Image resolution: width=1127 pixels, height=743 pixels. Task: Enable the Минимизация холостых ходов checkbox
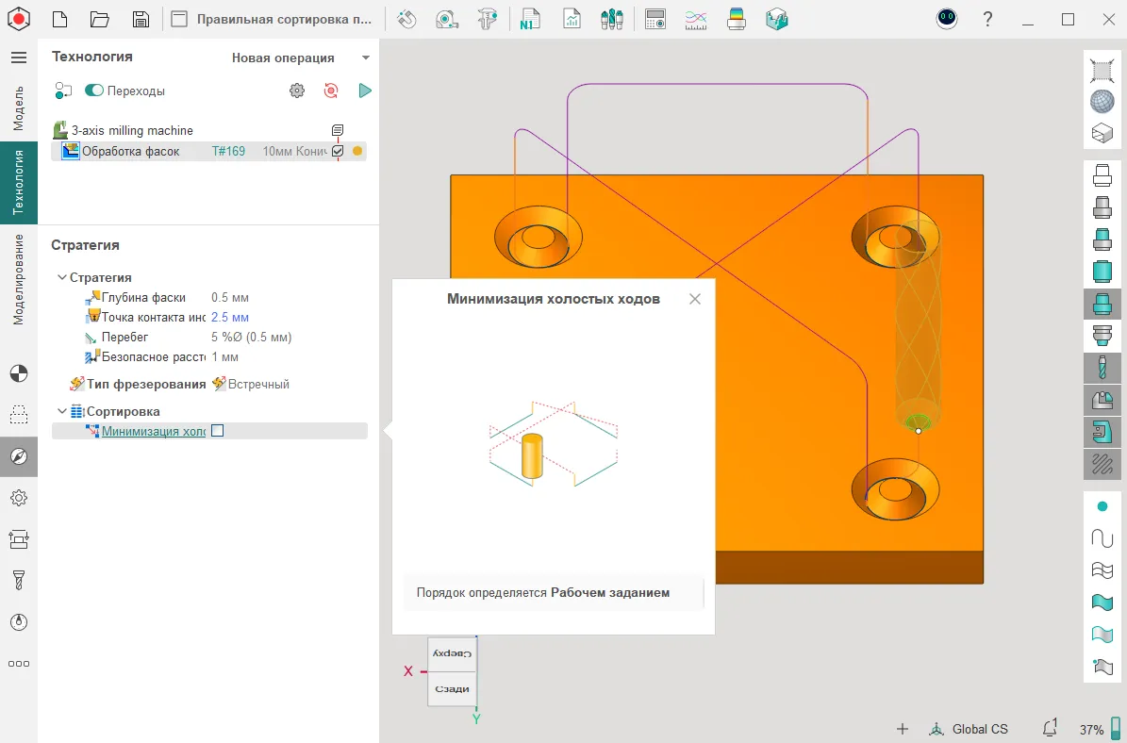pos(218,431)
